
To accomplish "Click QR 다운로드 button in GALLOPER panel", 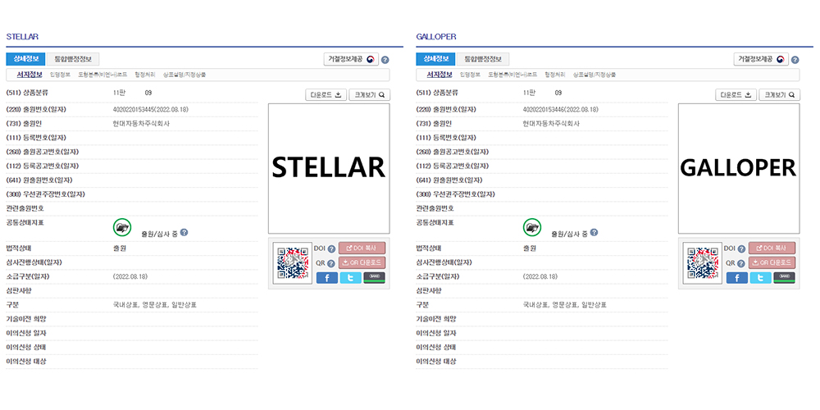I will pos(772,262).
